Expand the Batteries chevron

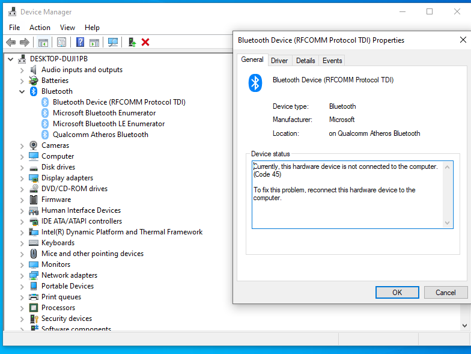point(22,81)
